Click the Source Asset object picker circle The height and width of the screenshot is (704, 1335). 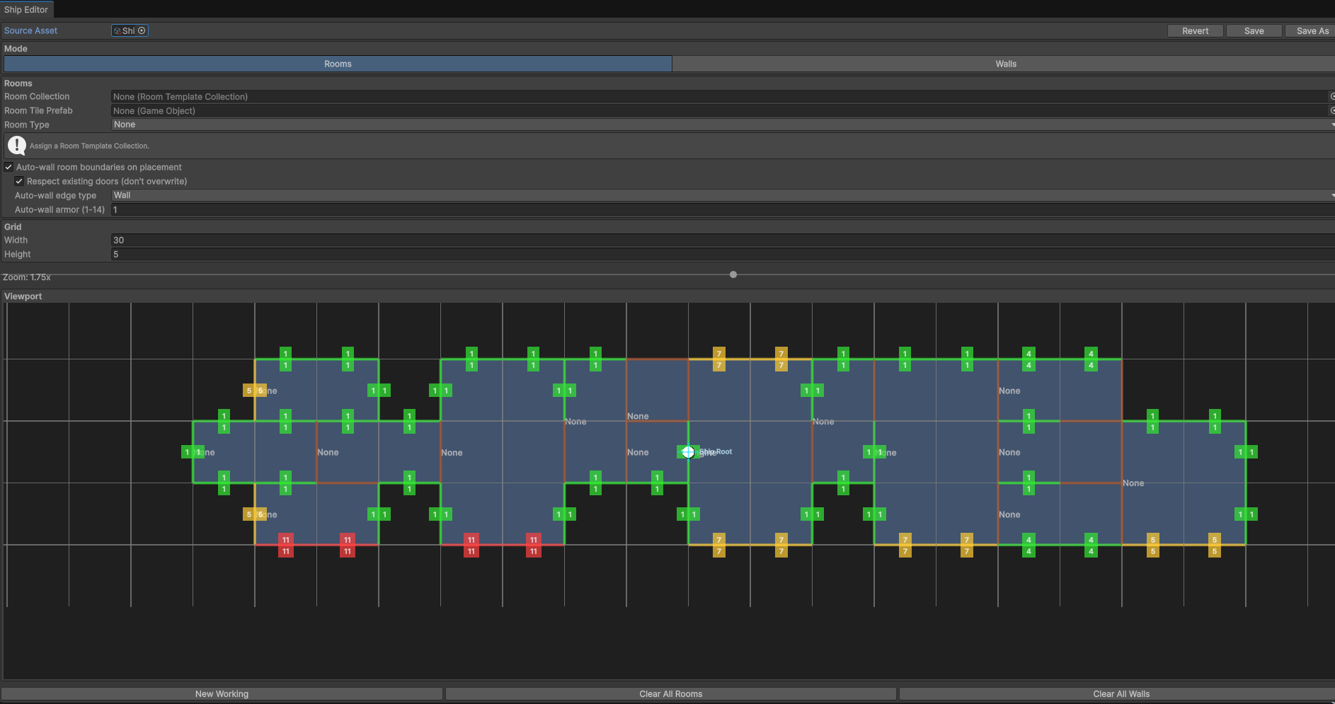[x=142, y=30]
